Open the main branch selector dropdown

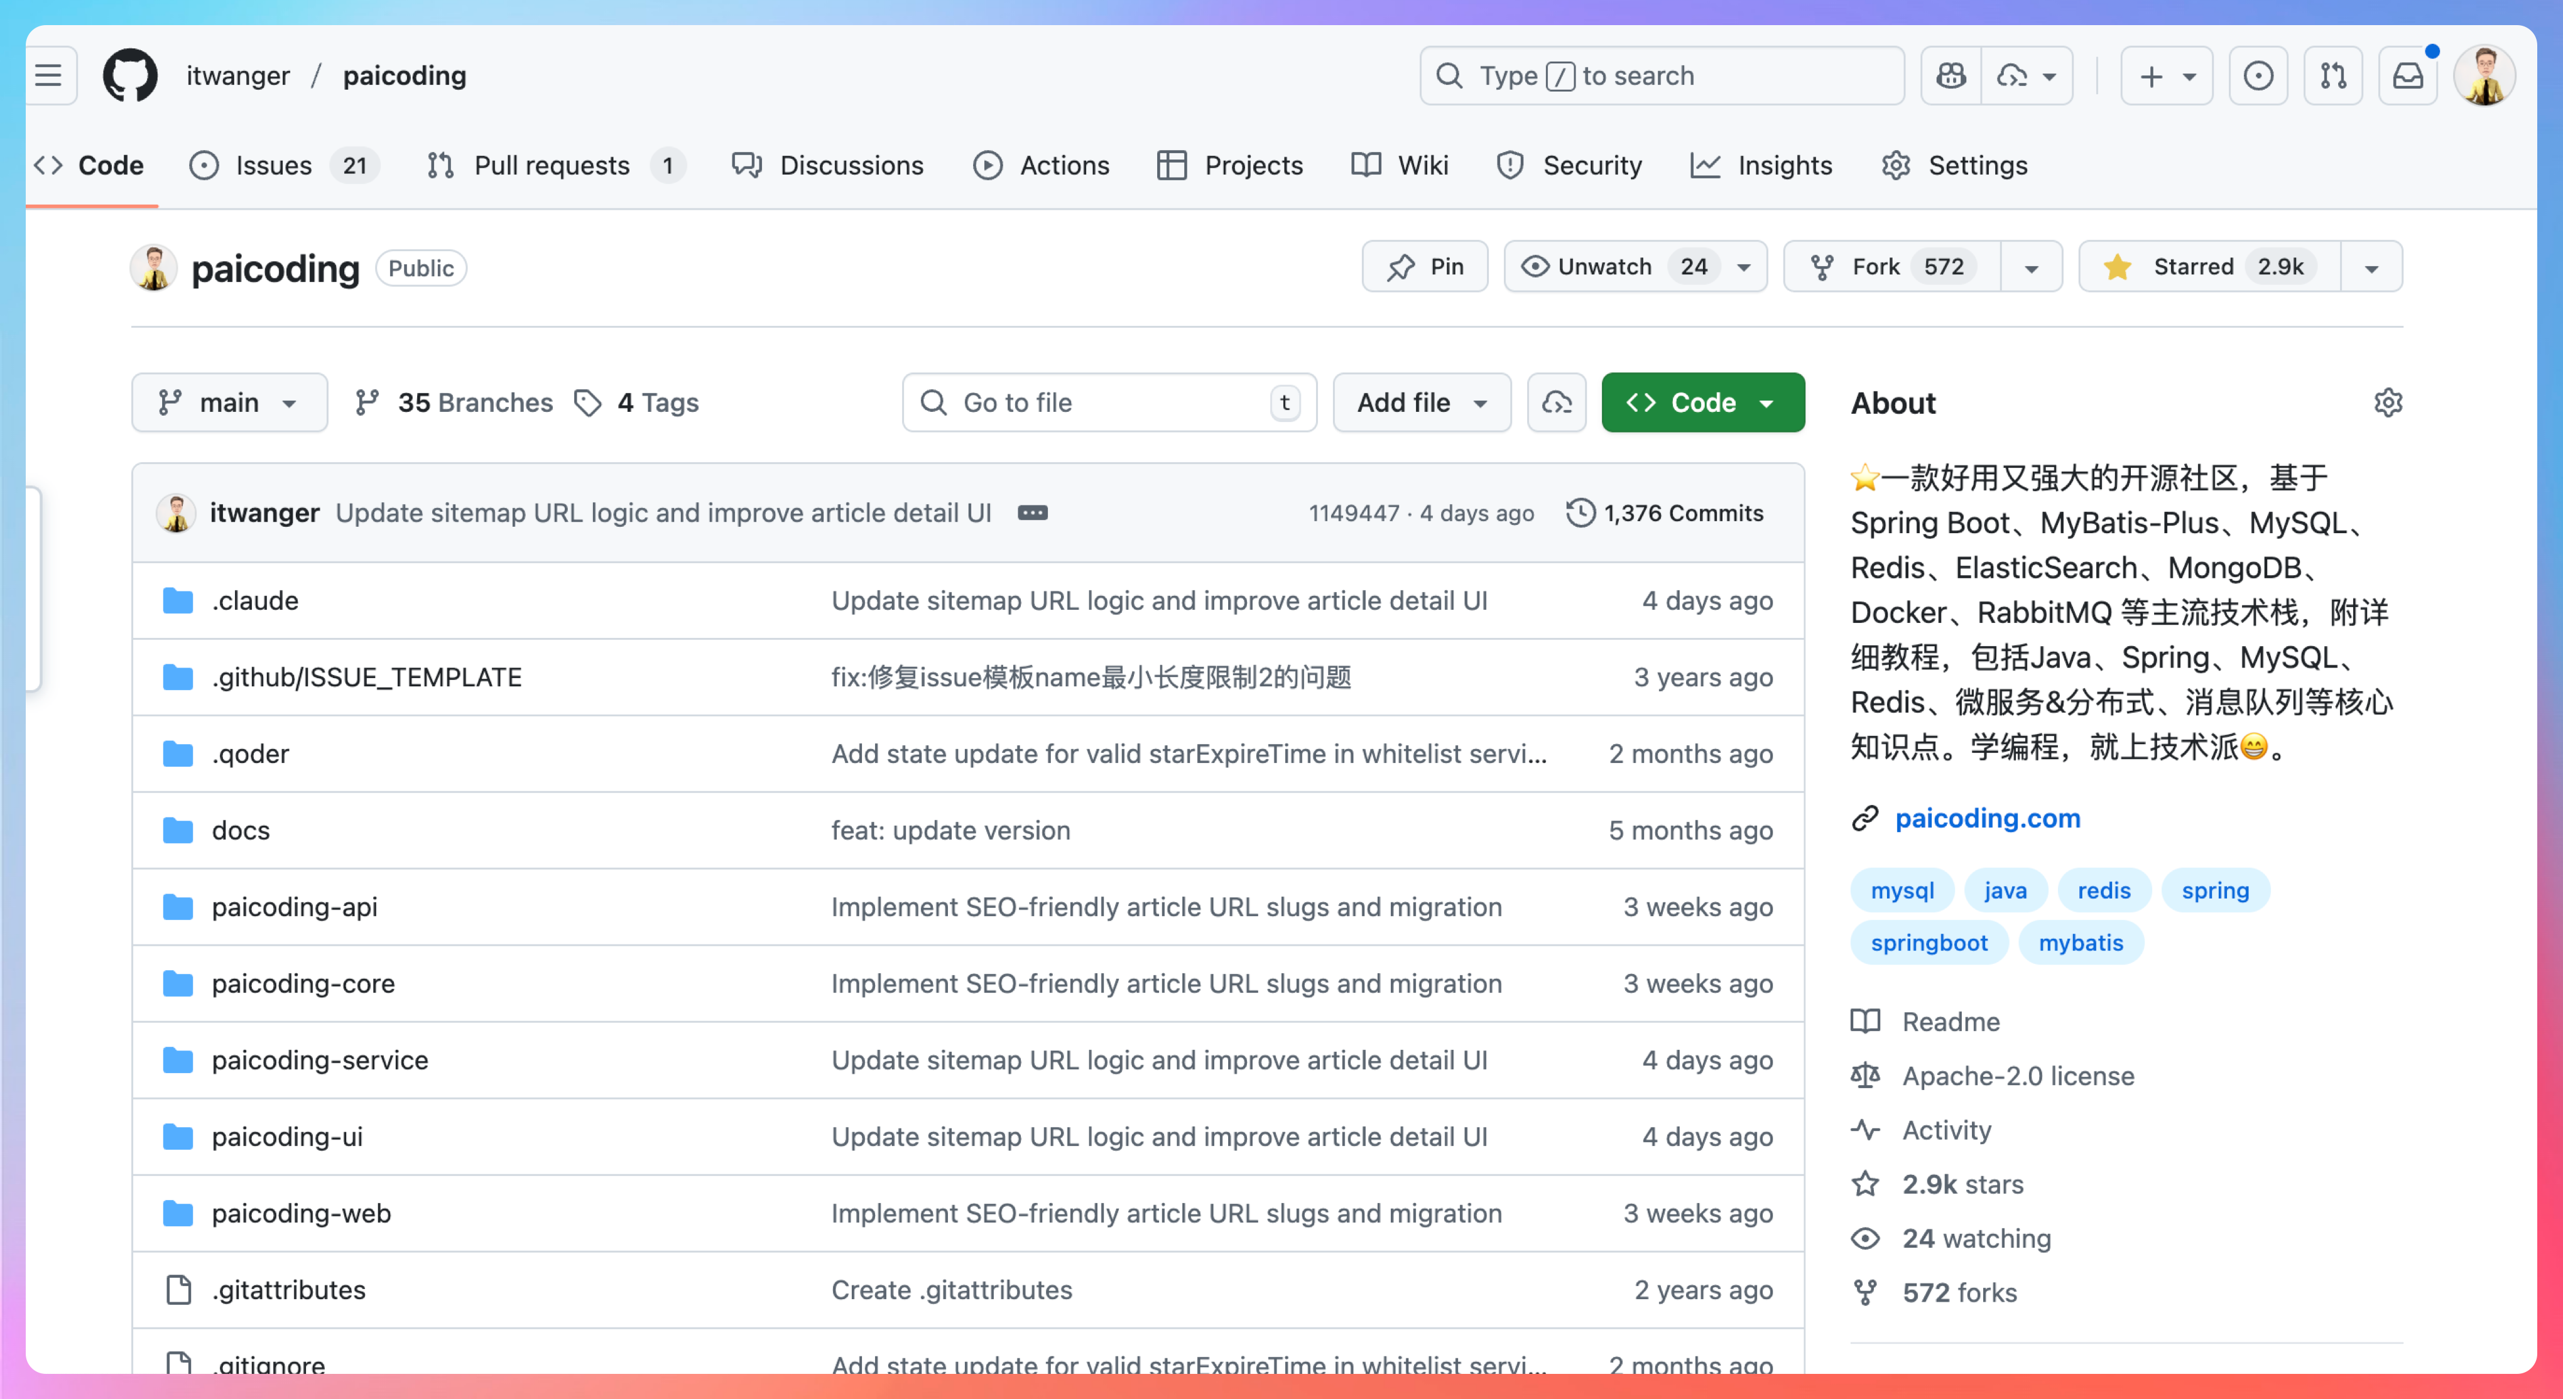click(x=229, y=402)
